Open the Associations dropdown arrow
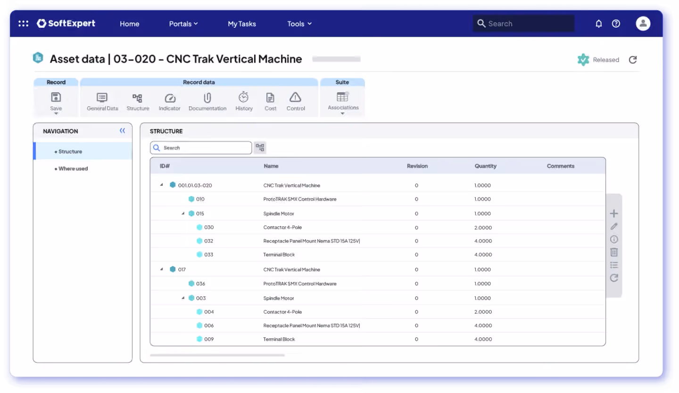Viewport: 679px width, 393px height. tap(343, 113)
